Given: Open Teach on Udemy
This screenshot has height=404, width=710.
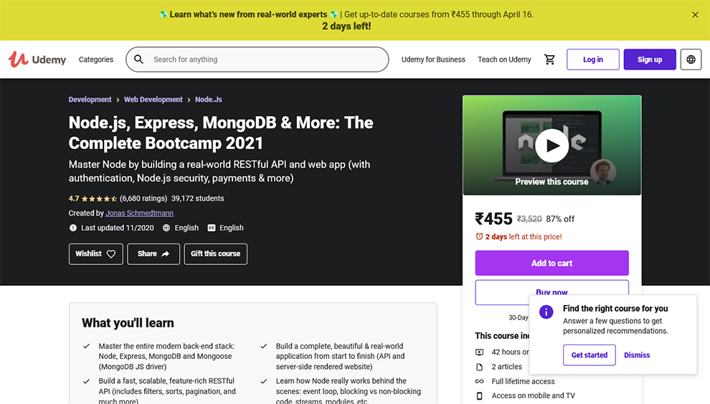Looking at the screenshot, I should [x=504, y=59].
